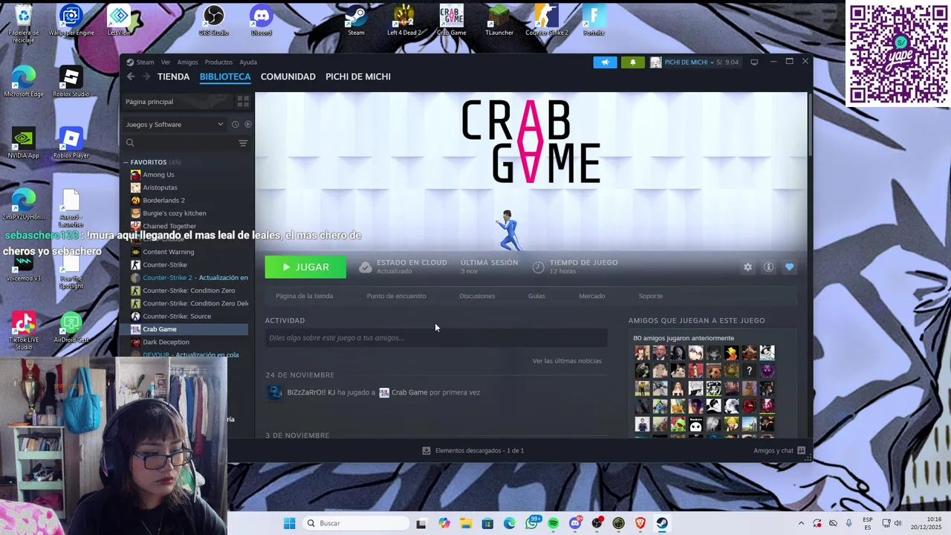Open the COMUNIDAD tab

tap(288, 77)
